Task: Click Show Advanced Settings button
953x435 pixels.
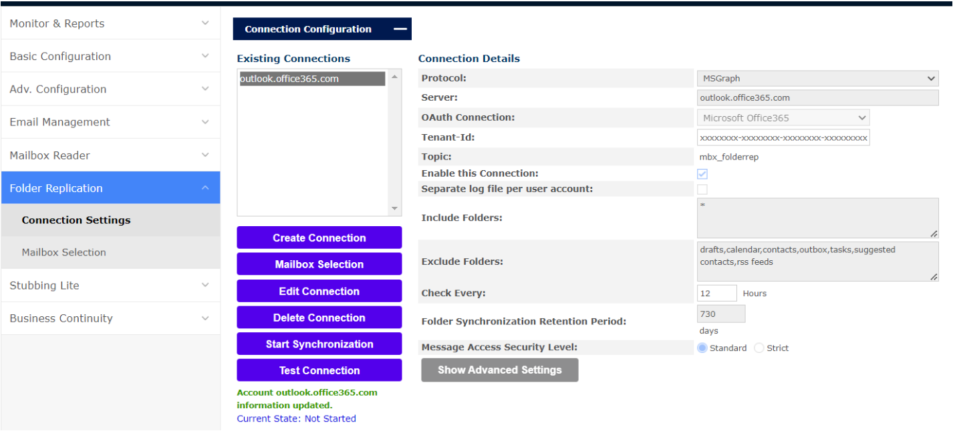Action: [x=499, y=370]
